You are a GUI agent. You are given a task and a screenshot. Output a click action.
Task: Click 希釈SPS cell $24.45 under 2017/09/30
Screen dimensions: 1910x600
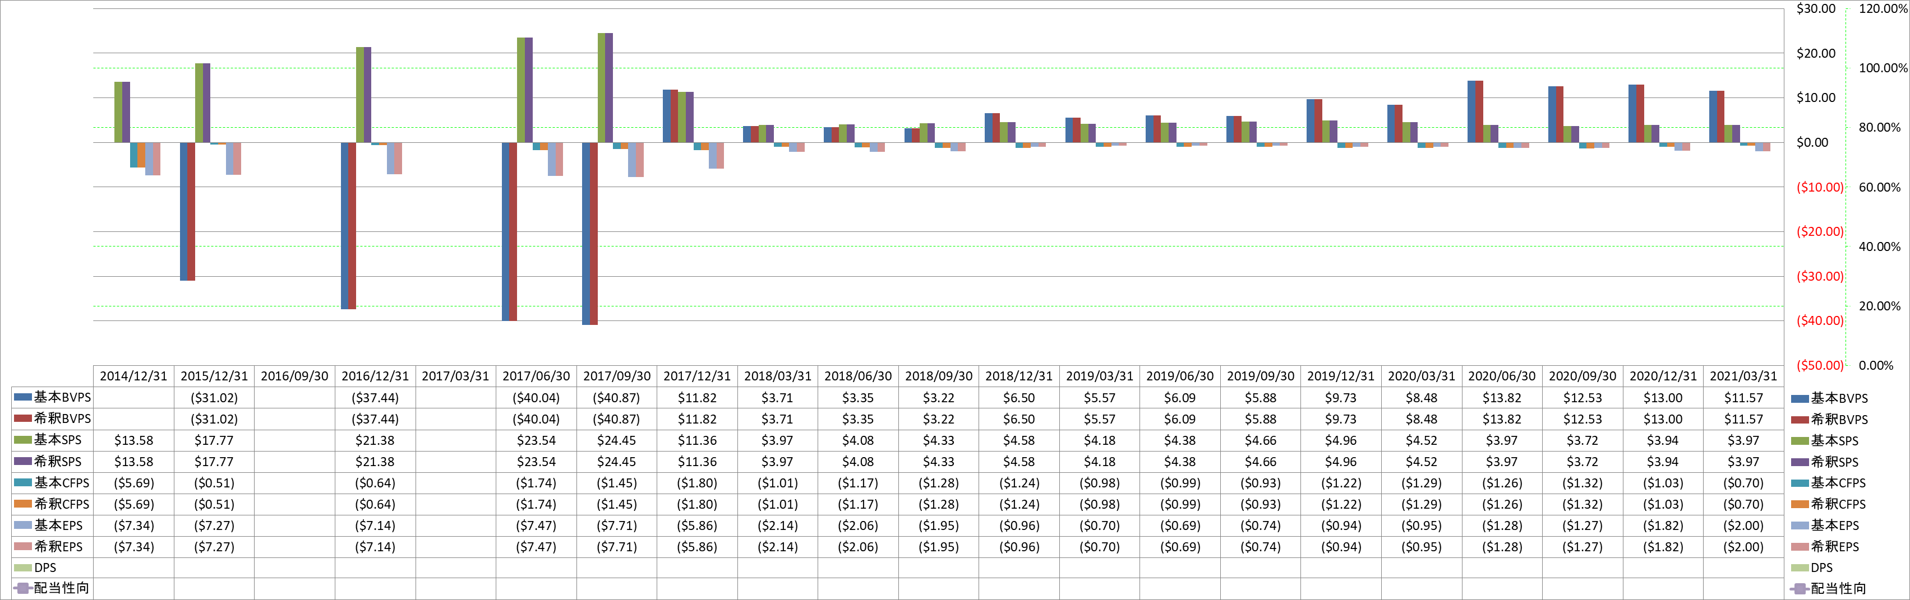(x=616, y=462)
